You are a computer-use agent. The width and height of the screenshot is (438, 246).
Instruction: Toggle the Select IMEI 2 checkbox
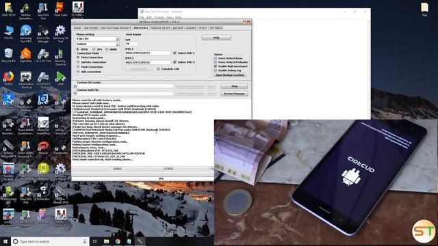(x=175, y=62)
